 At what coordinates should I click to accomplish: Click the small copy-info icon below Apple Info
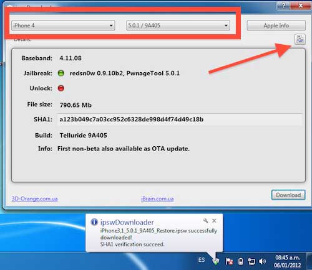[300, 39]
